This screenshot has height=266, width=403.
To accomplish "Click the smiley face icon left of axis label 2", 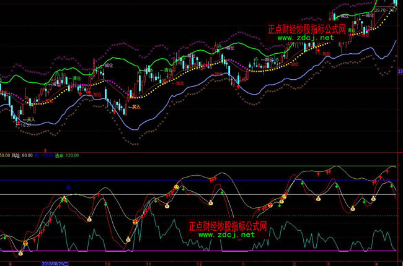I will 284,197.
